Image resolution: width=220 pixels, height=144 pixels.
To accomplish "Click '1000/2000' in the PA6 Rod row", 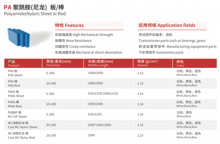I will point(95,83).
